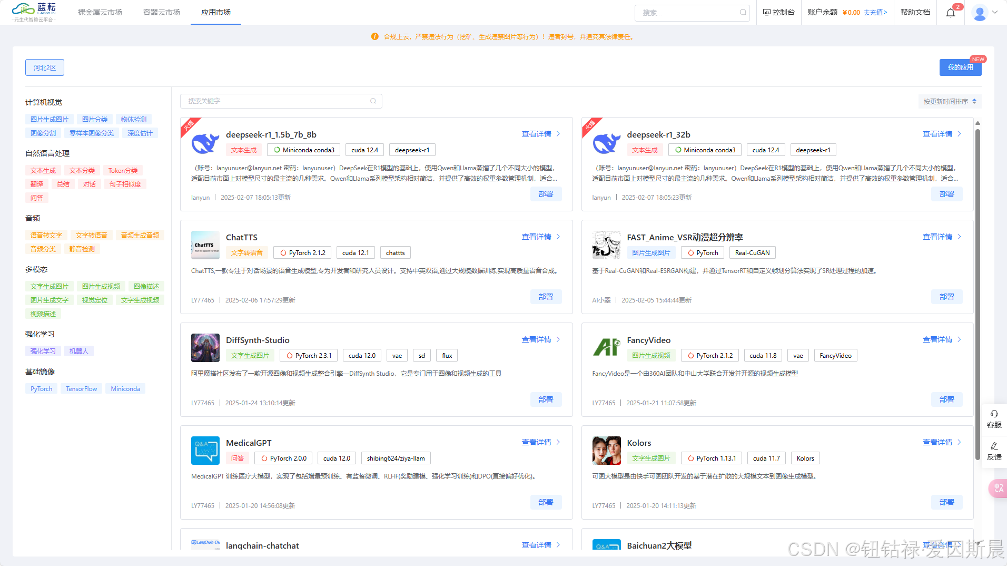Click deepseek-r1_1.5b_7b_8b whale logo
Image resolution: width=1007 pixels, height=566 pixels.
[205, 142]
